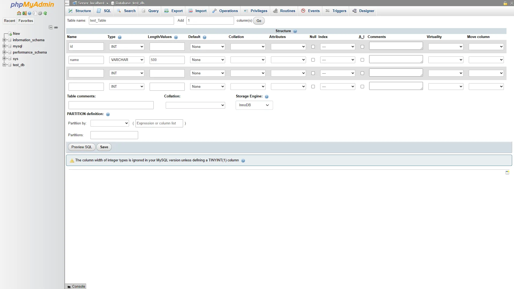Open the Operations tab
This screenshot has height=289, width=514.
pyautogui.click(x=225, y=11)
